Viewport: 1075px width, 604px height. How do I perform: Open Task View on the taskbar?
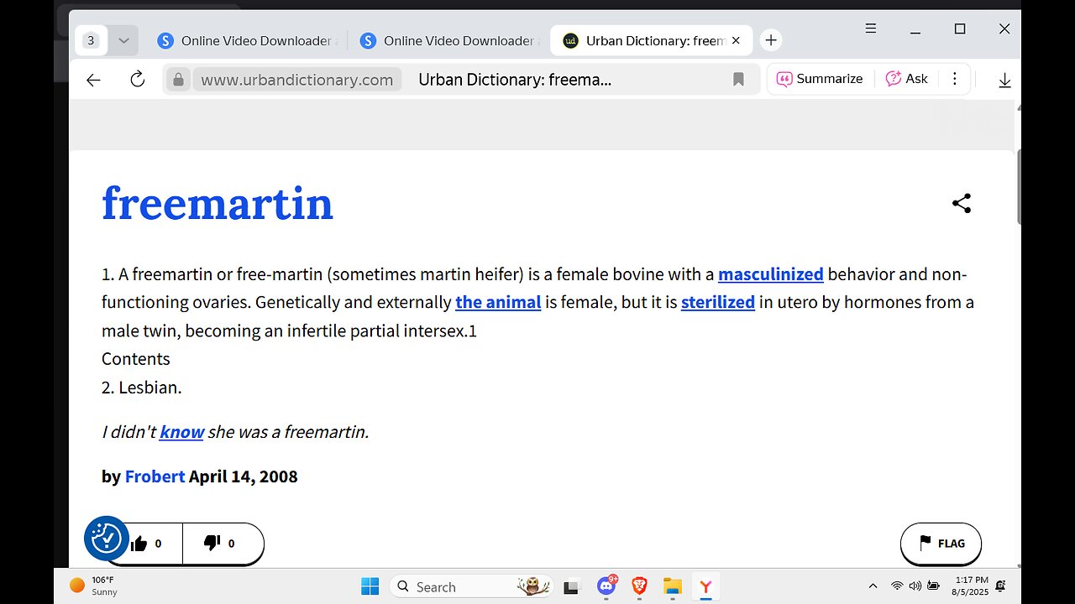pyautogui.click(x=572, y=586)
